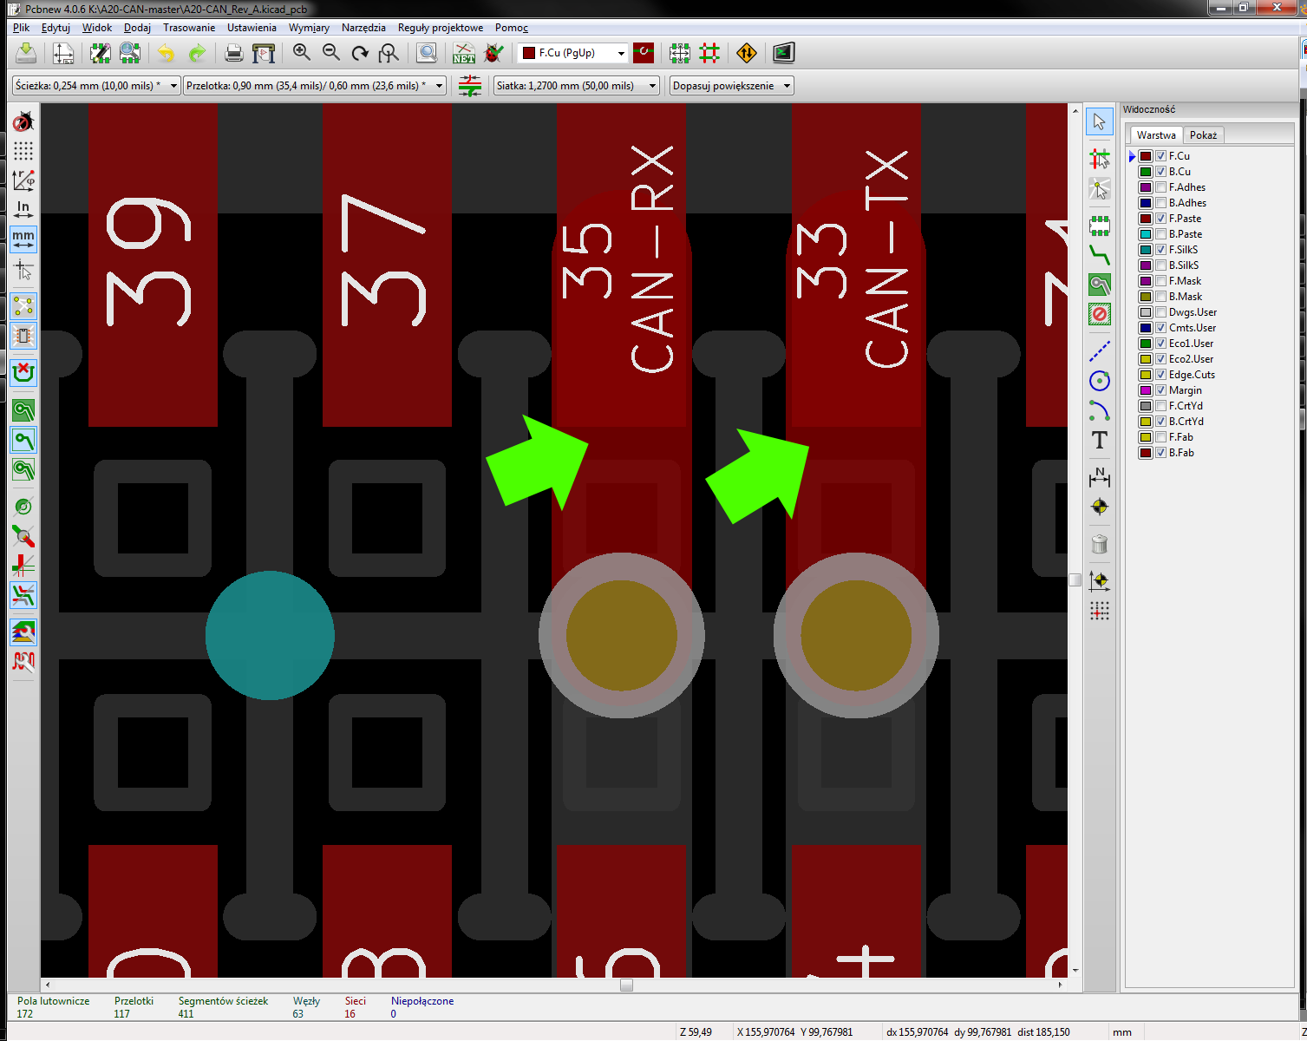Switch to the Warstwa tab
The height and width of the screenshot is (1041, 1307).
(1156, 135)
